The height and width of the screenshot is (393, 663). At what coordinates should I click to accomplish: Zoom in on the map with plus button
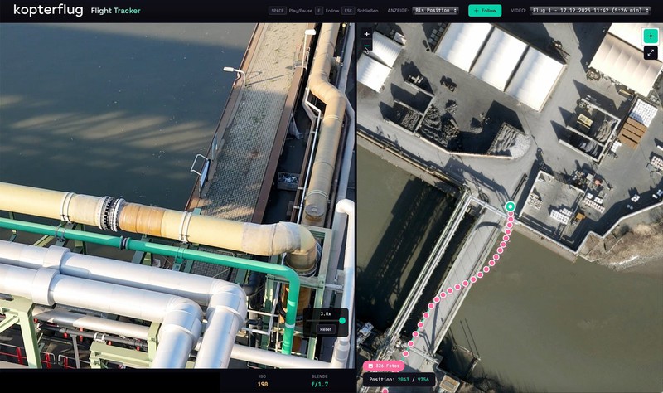pos(367,35)
